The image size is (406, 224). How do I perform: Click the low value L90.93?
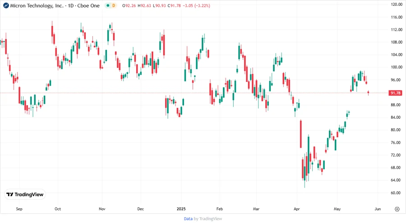(x=159, y=5)
